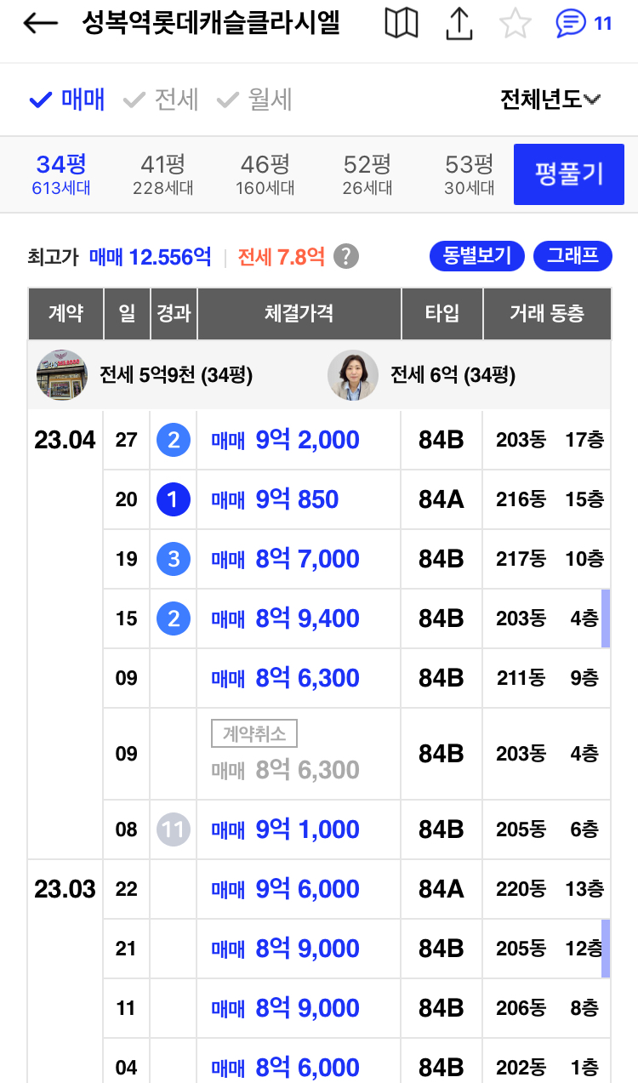The image size is (638, 1083).
Task: Select the 34평 613세대 tab
Action: [61, 174]
